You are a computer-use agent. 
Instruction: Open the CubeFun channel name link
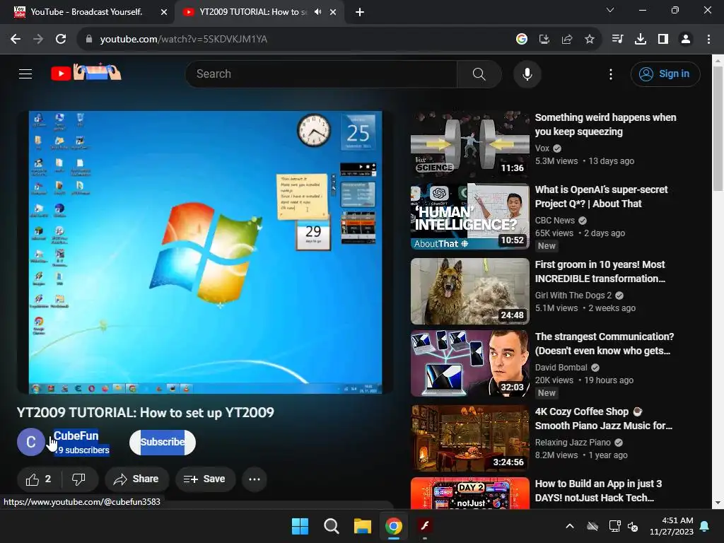[76, 436]
